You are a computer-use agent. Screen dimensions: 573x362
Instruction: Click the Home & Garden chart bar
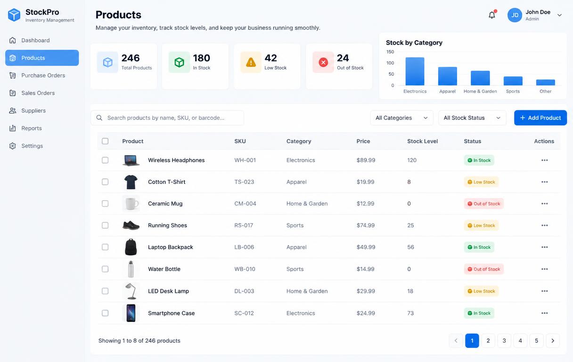480,78
